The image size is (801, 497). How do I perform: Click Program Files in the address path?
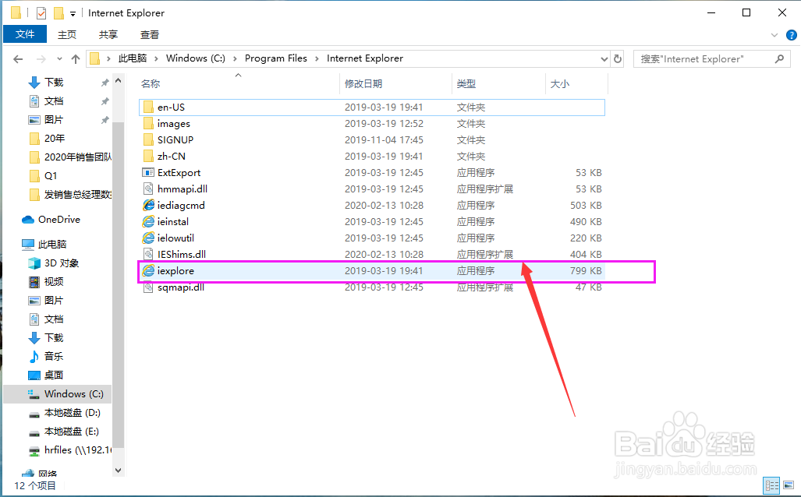coord(276,58)
